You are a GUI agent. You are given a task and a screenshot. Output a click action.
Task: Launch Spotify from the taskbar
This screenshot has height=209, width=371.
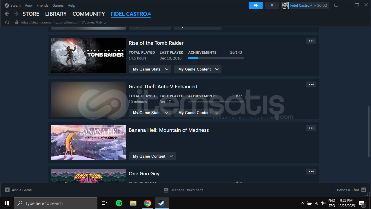(x=119, y=203)
